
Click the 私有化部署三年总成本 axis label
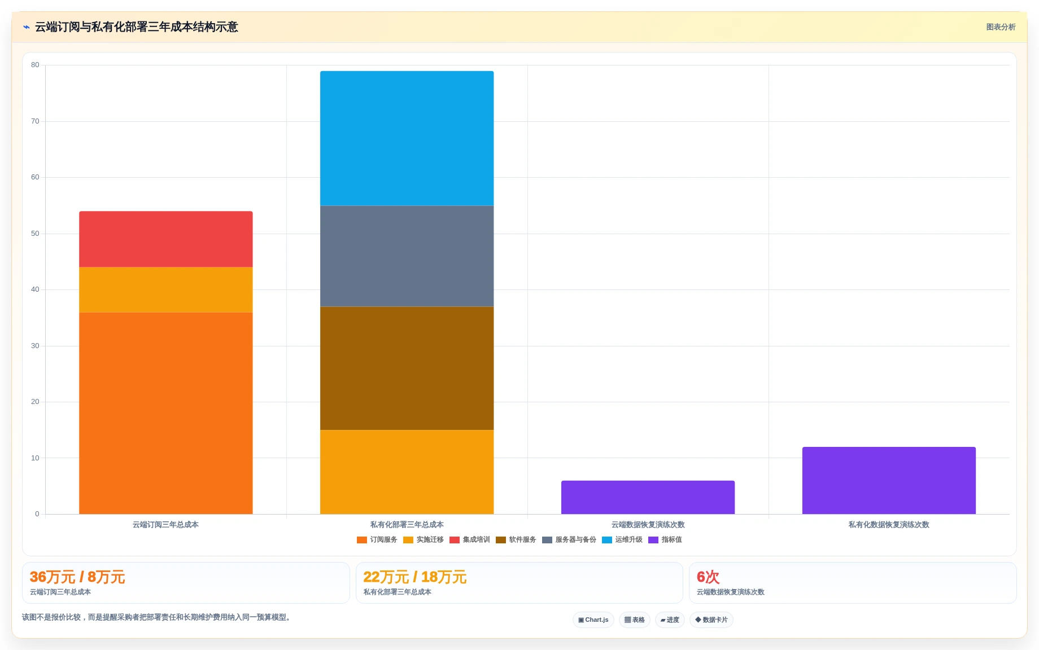(x=407, y=525)
